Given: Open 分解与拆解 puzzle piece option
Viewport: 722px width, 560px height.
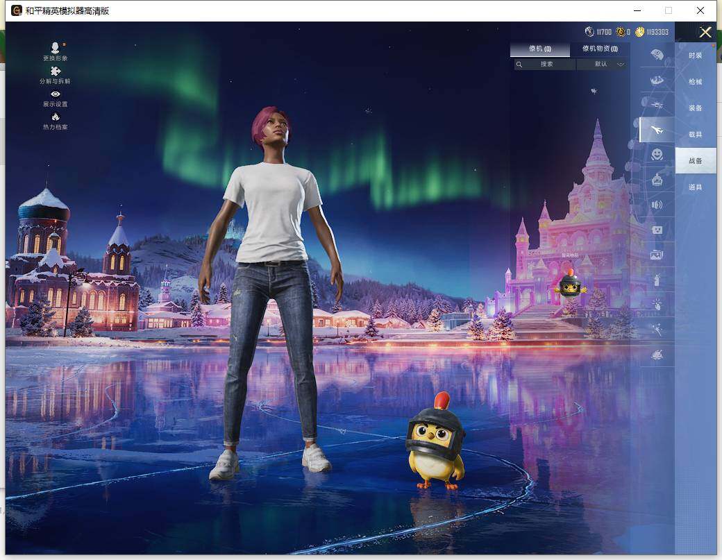Looking at the screenshot, I should [x=56, y=75].
